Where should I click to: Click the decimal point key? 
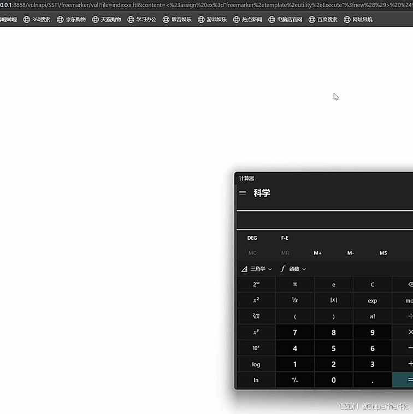coord(373,380)
